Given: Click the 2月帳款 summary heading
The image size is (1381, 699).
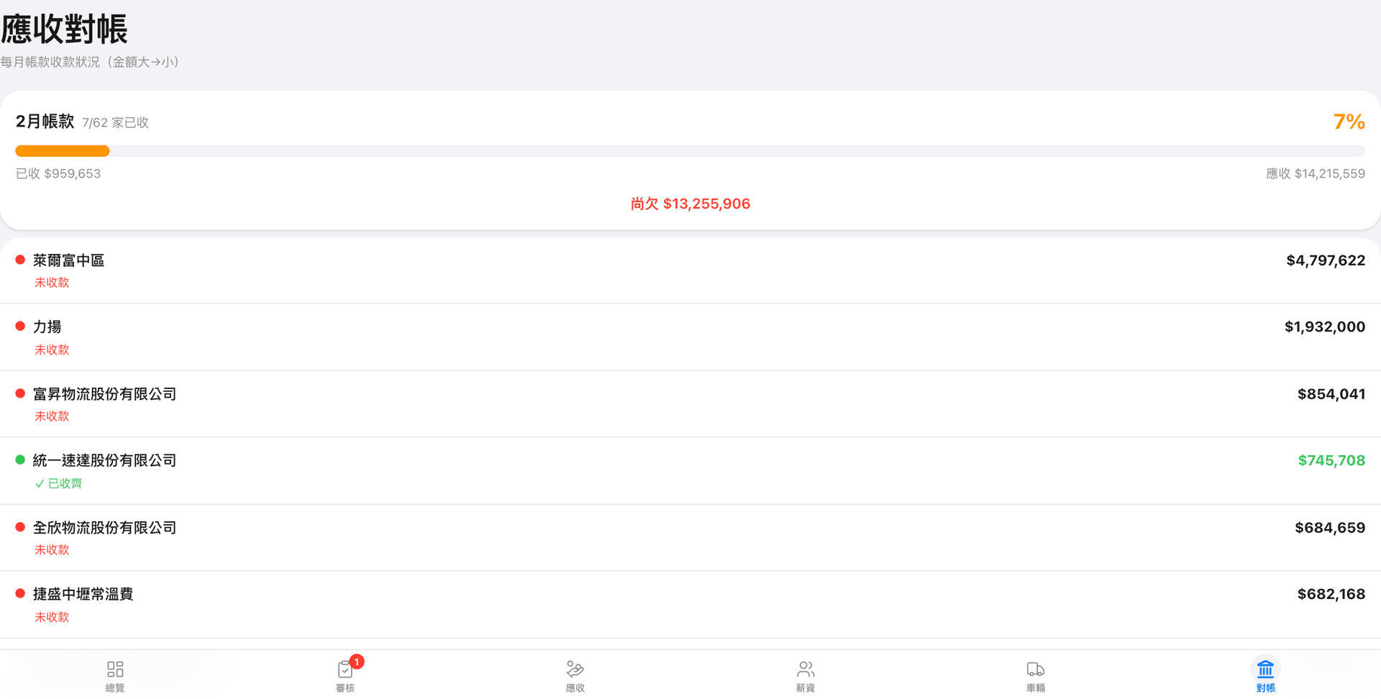Looking at the screenshot, I should (45, 122).
